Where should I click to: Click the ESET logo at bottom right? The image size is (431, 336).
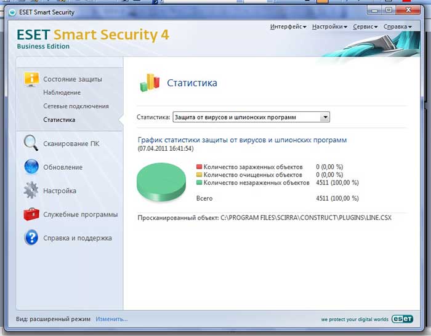(403, 319)
